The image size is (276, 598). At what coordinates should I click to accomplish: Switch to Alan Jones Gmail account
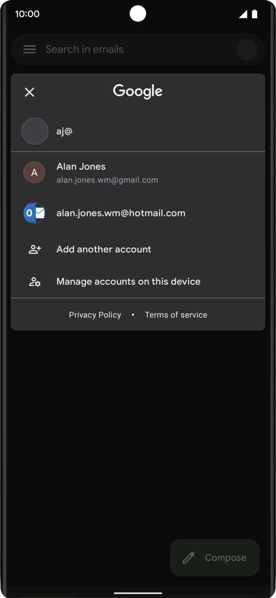point(138,173)
